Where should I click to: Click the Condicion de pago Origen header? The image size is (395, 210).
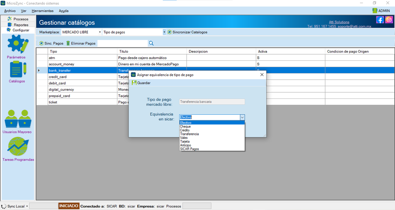click(x=360, y=51)
